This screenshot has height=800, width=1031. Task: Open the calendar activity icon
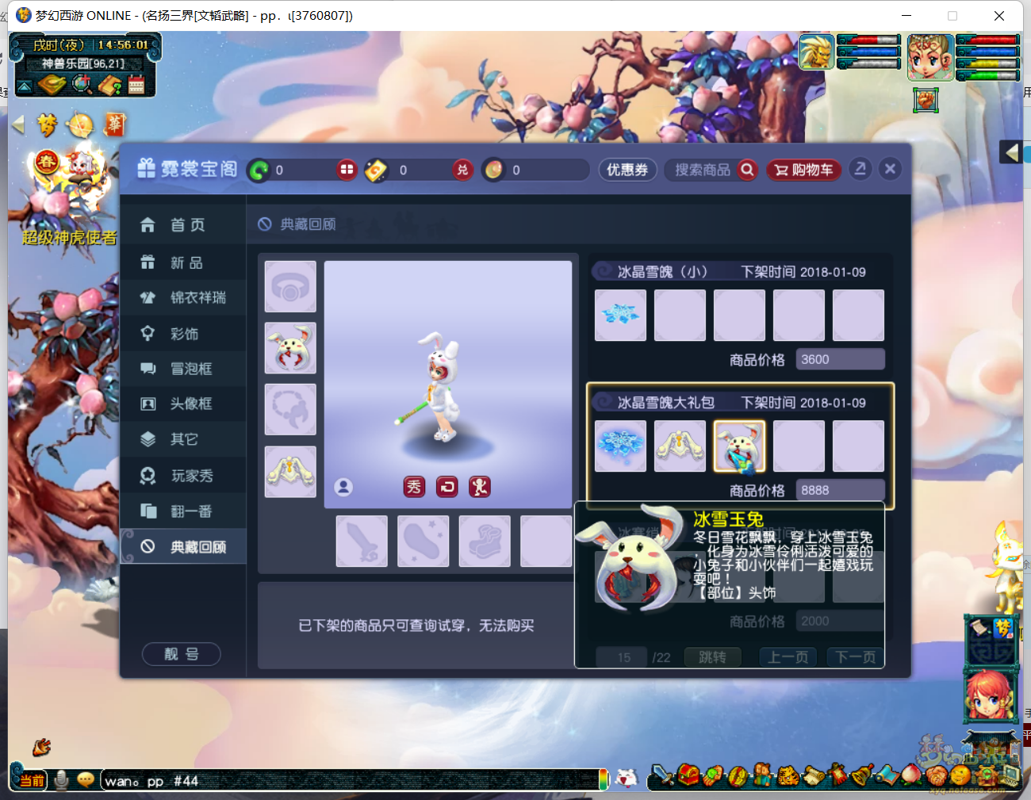pos(136,84)
